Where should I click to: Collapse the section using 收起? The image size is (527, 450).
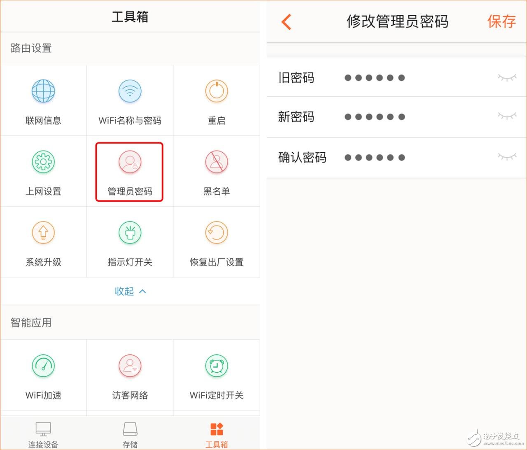(130, 291)
